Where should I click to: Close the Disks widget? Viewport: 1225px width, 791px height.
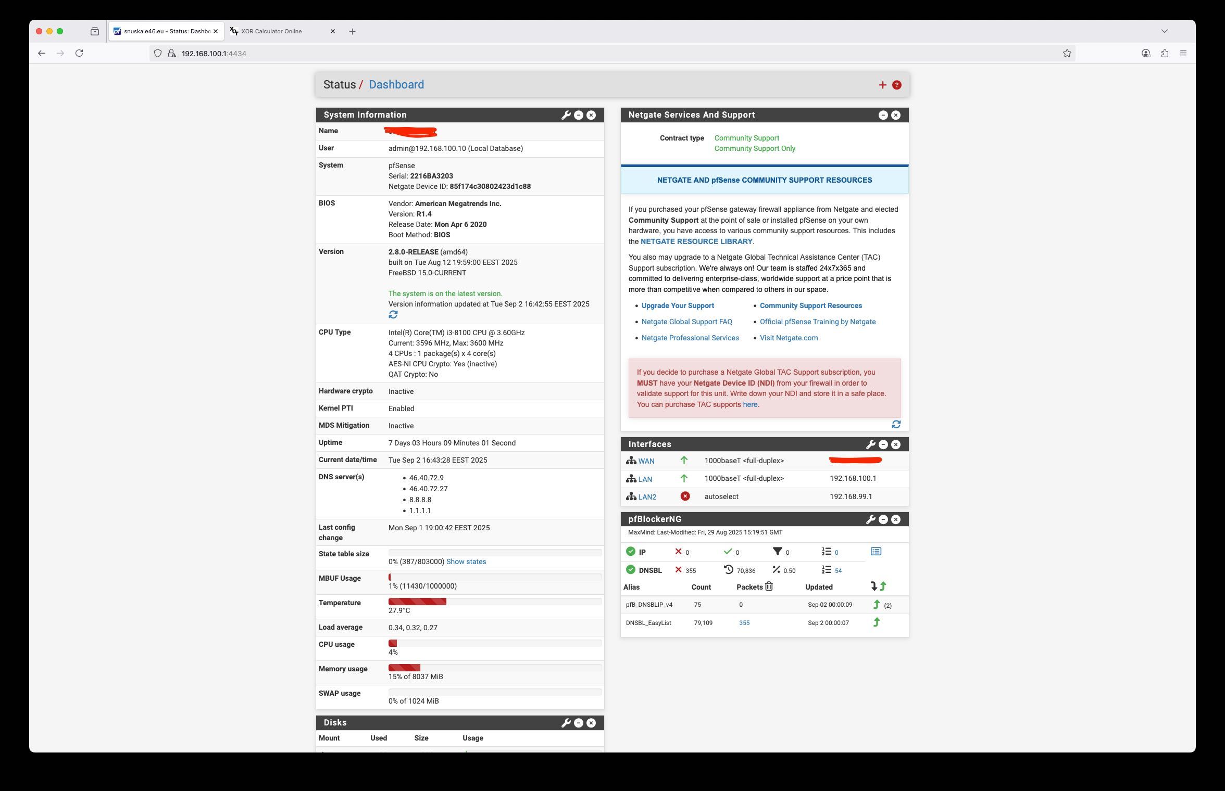(591, 723)
